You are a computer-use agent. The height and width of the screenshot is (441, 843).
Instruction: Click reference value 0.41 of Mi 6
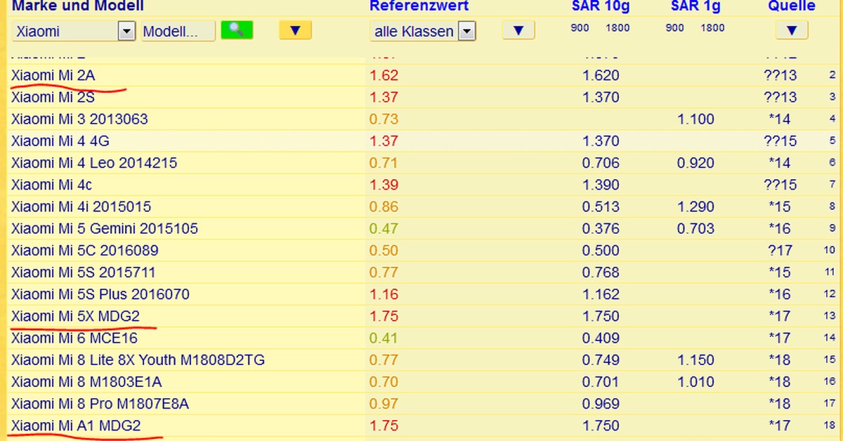(x=384, y=338)
